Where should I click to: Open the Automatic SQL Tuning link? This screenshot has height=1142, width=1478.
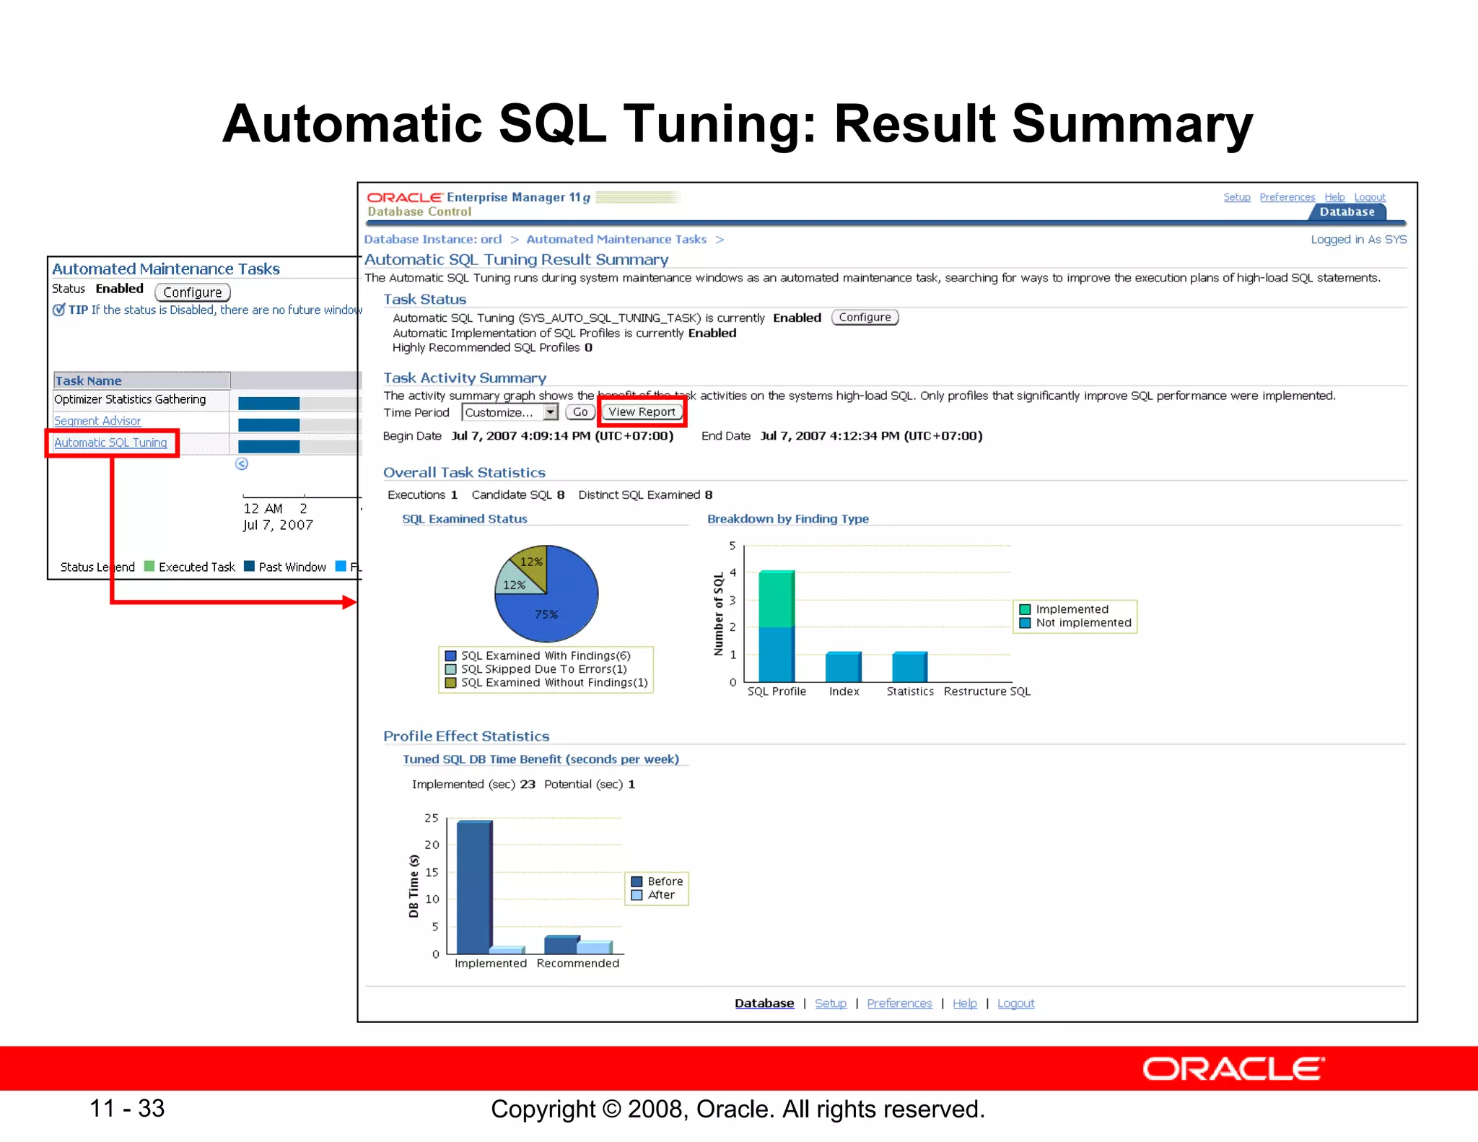pos(110,443)
